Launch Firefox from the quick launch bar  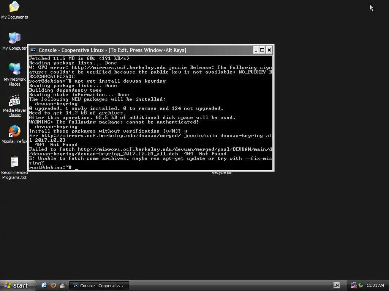click(x=53, y=285)
